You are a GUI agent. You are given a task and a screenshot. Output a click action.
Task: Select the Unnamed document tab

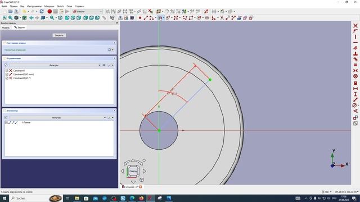click(x=132, y=187)
